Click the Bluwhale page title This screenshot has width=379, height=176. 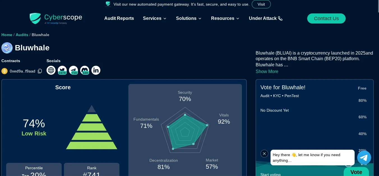(32, 48)
